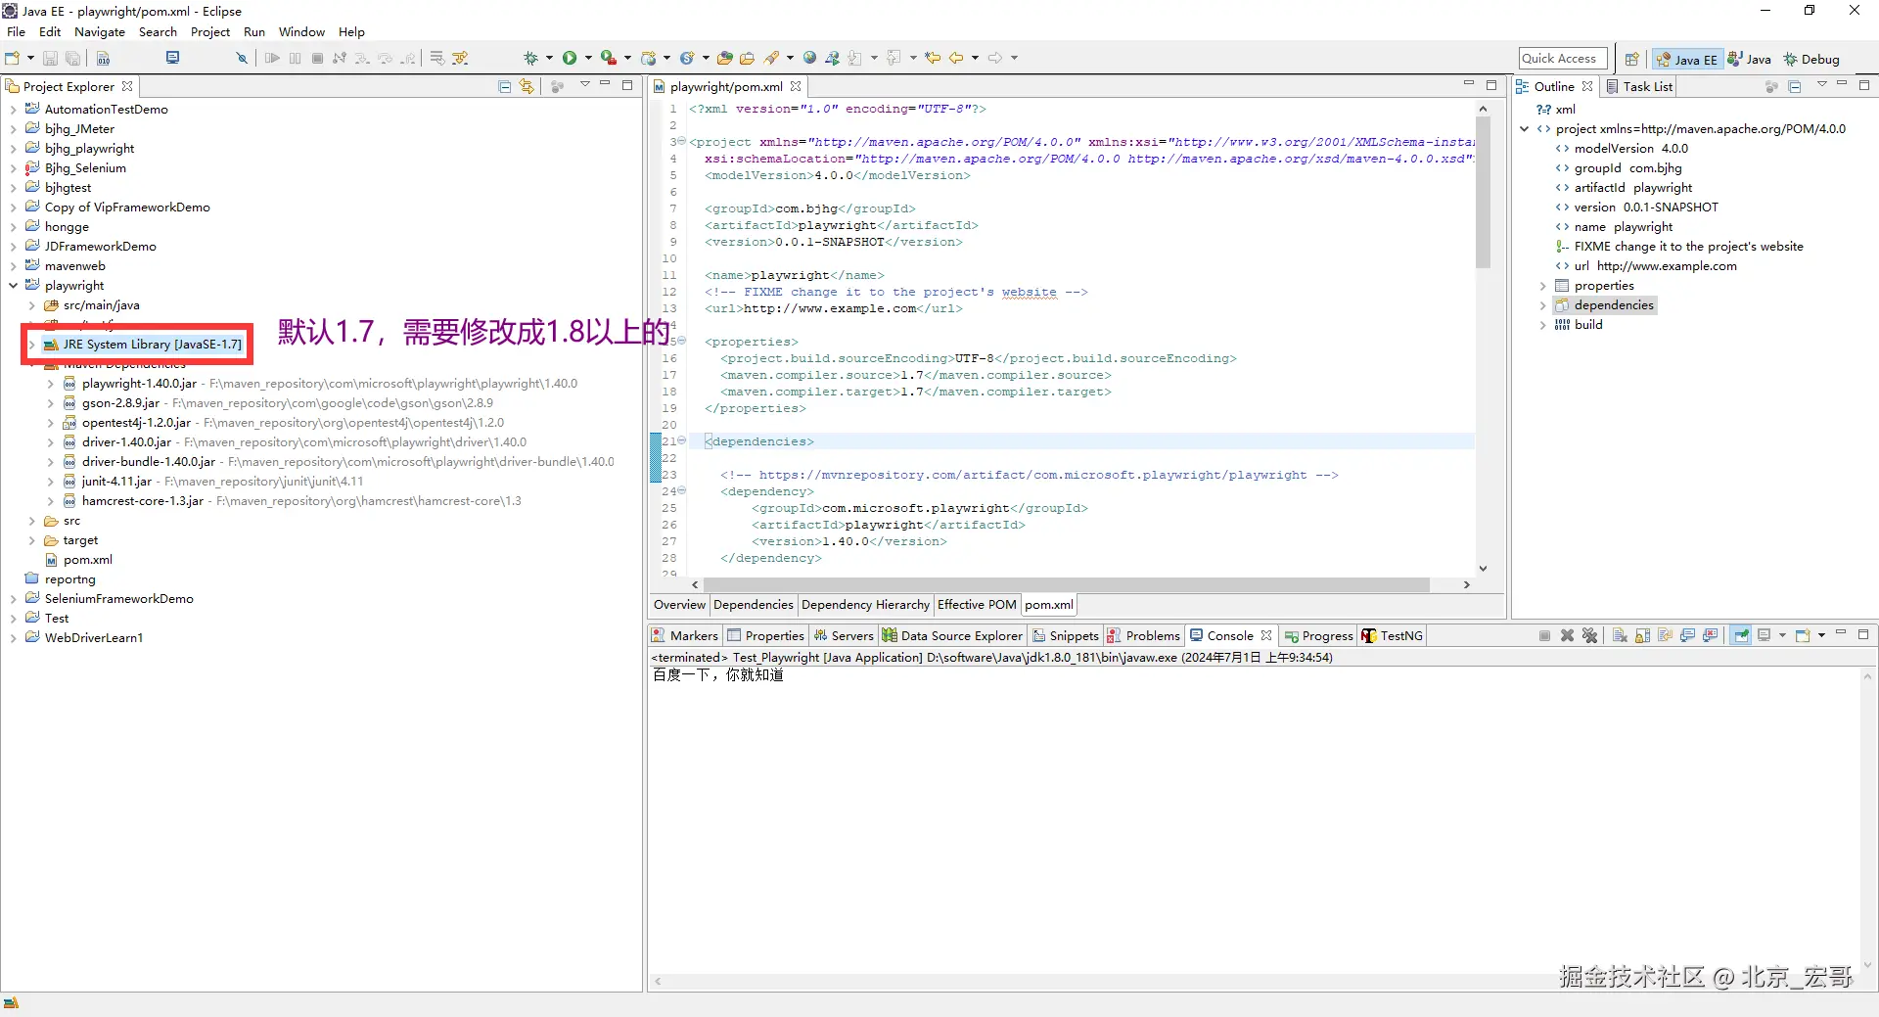Click the Search flashlight icon in toolbar

pos(772,59)
